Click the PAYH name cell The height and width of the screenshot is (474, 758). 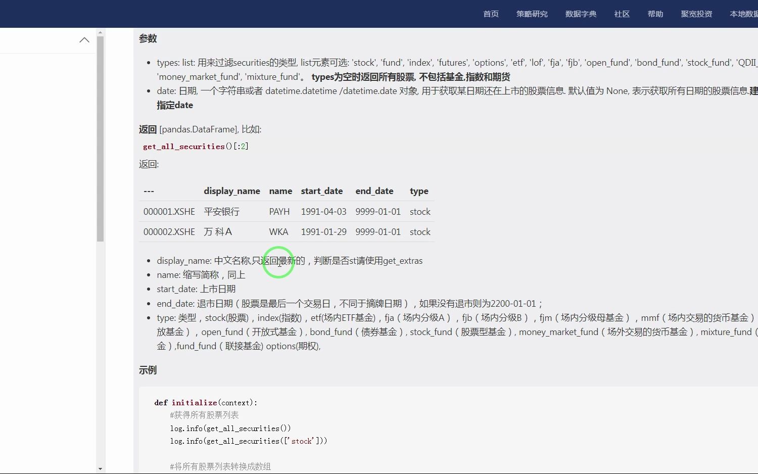[x=279, y=212]
